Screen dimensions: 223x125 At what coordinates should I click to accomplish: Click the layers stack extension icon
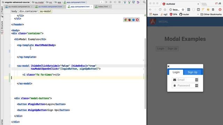213,9
